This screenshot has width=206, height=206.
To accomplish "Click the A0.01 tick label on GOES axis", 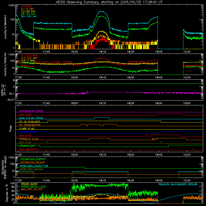I will click(x=11, y=100).
